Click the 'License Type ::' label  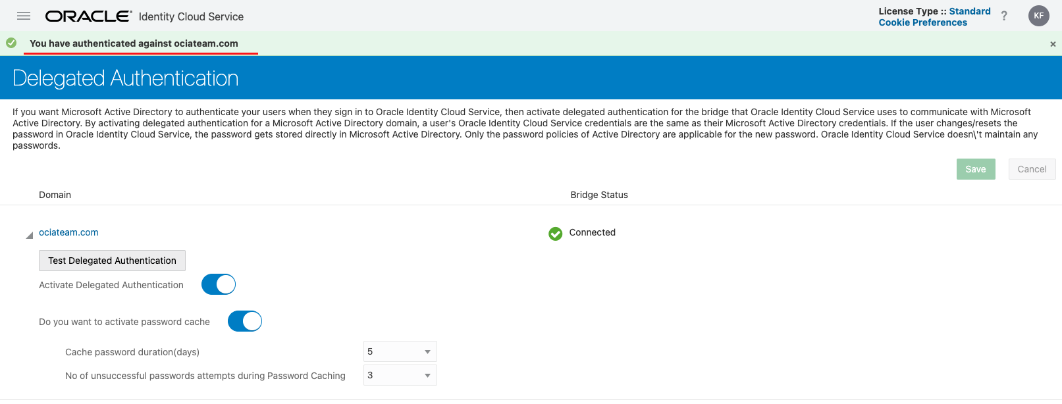click(913, 11)
